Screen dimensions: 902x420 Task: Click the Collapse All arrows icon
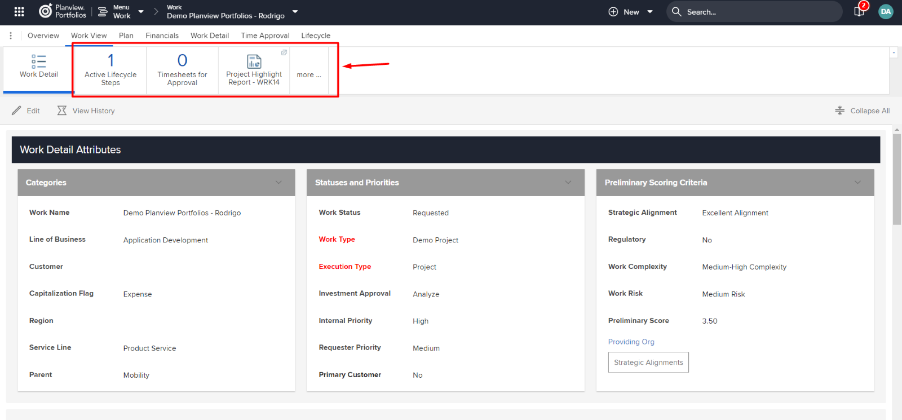point(840,110)
